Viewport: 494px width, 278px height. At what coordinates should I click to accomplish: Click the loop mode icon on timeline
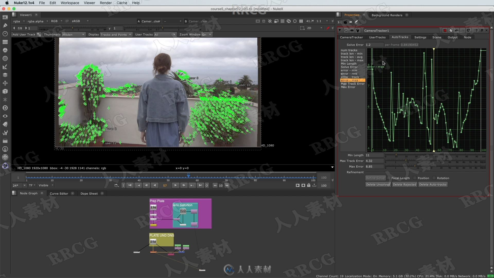pyautogui.click(x=117, y=185)
